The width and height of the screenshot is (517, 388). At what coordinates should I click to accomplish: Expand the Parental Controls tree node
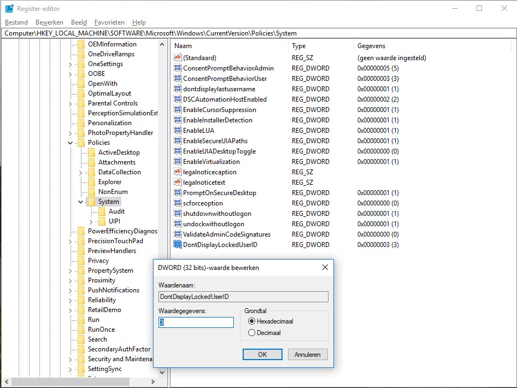69,103
